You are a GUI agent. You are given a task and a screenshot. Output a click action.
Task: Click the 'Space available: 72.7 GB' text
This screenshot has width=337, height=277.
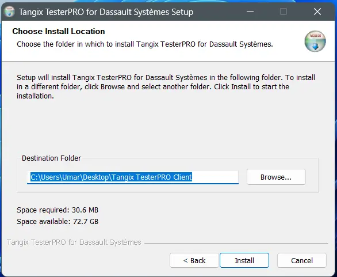coord(58,222)
